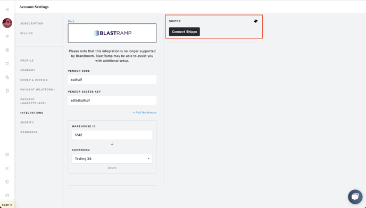Go to the home icon in sidebar
The width and height of the screenshot is (366, 208).
click(x=7, y=10)
